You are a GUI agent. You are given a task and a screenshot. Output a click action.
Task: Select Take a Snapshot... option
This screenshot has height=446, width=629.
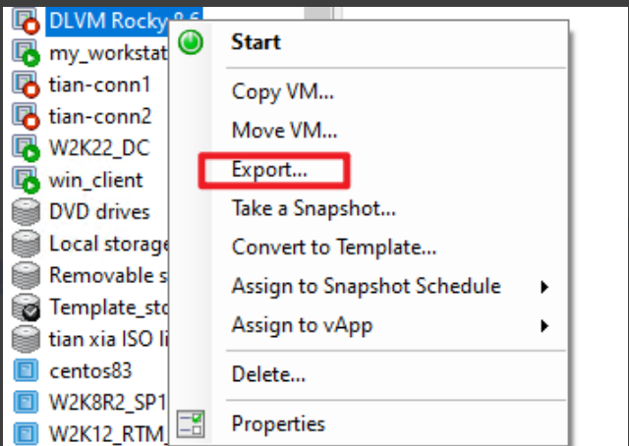click(313, 208)
